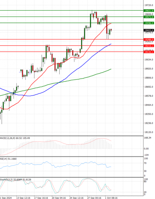The height and width of the screenshot is (199, 155).
Task: Click the 24 Sep 12:16 time label
Action: tap(76, 198)
